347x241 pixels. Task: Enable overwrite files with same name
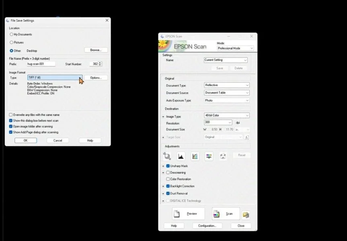click(10, 115)
